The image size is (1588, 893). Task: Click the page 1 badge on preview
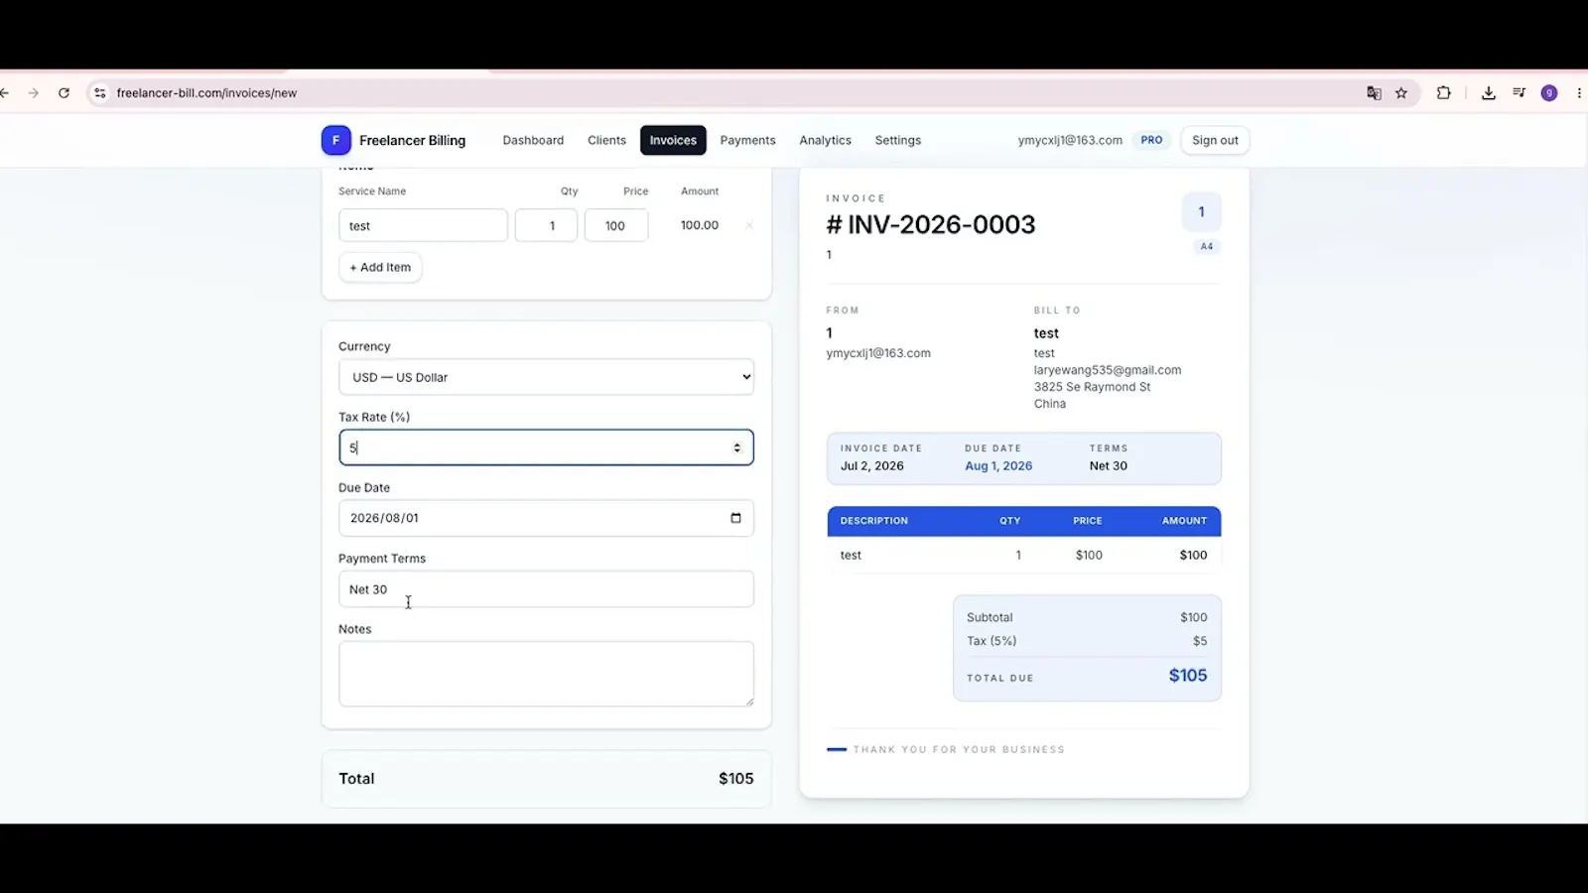(x=1201, y=211)
